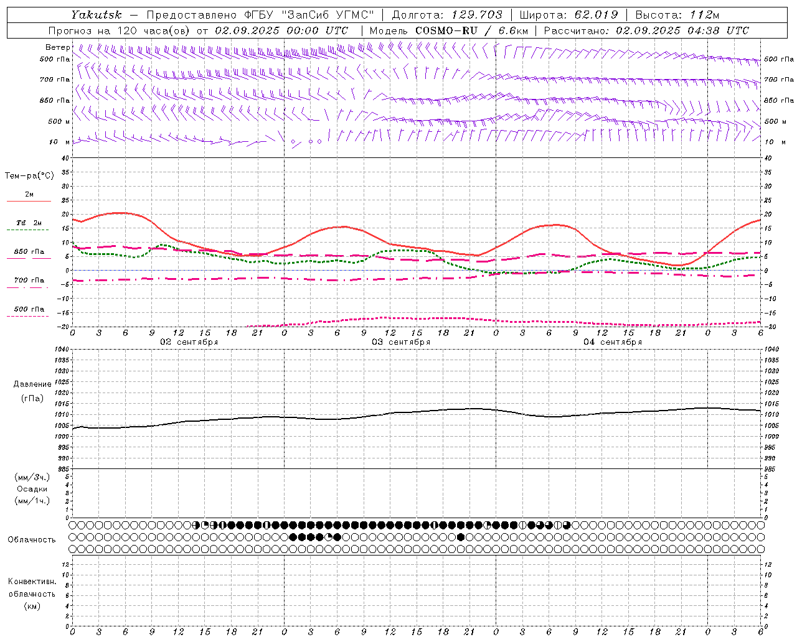Click the Рассчитано: 02.09.2025 04:38 UTC text
797x637 pixels.
[x=646, y=30]
